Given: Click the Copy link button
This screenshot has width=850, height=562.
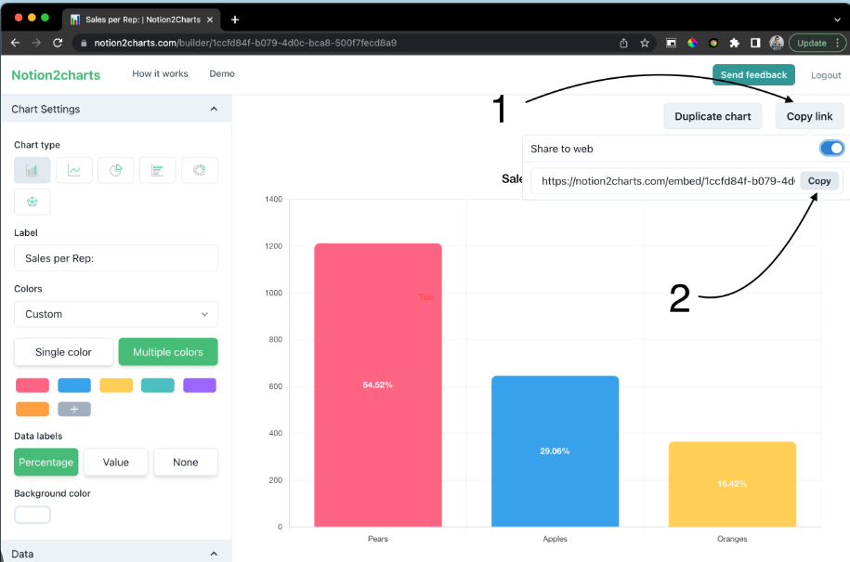Looking at the screenshot, I should (809, 116).
